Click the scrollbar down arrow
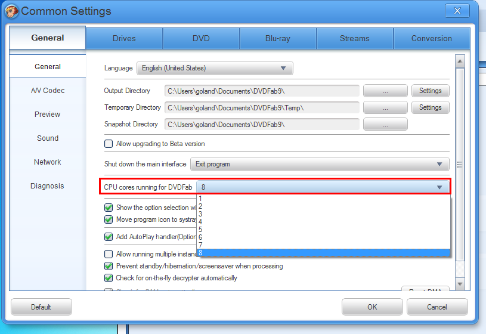 (x=460, y=284)
